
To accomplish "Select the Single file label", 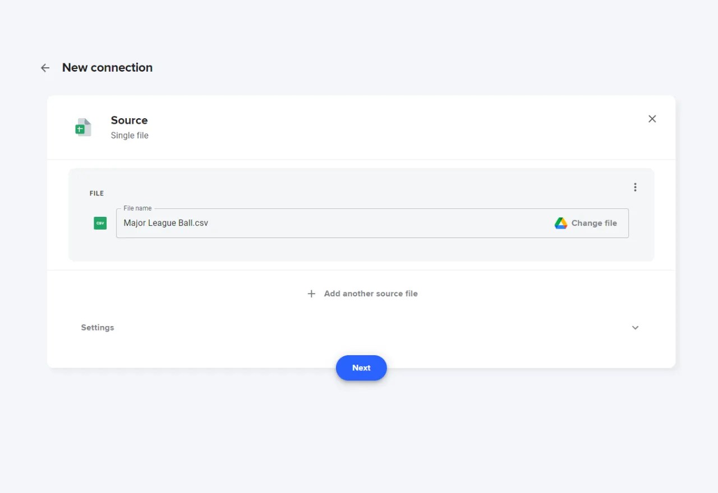I will click(x=130, y=135).
